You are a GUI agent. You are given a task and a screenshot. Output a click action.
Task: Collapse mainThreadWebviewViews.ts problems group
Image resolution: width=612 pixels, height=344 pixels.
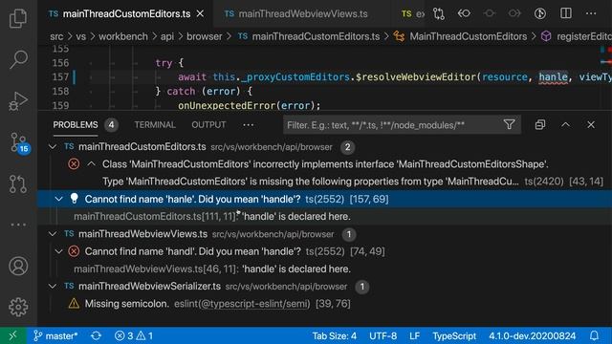tap(53, 234)
